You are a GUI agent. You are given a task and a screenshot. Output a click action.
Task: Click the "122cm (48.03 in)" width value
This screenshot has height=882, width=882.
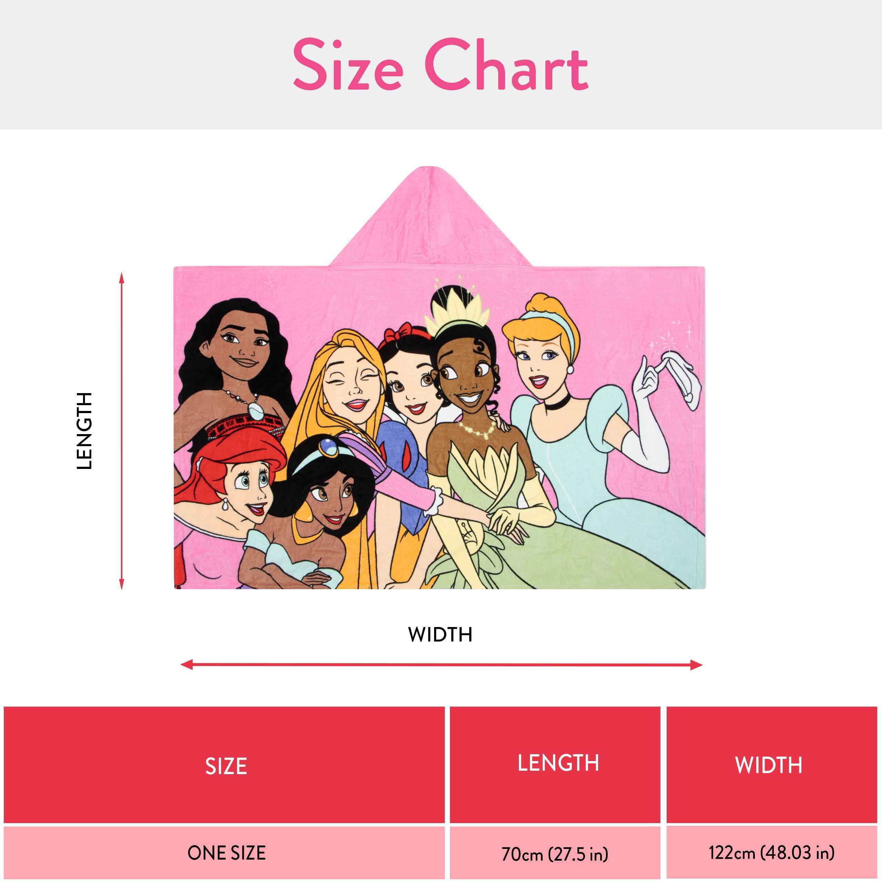(x=771, y=852)
